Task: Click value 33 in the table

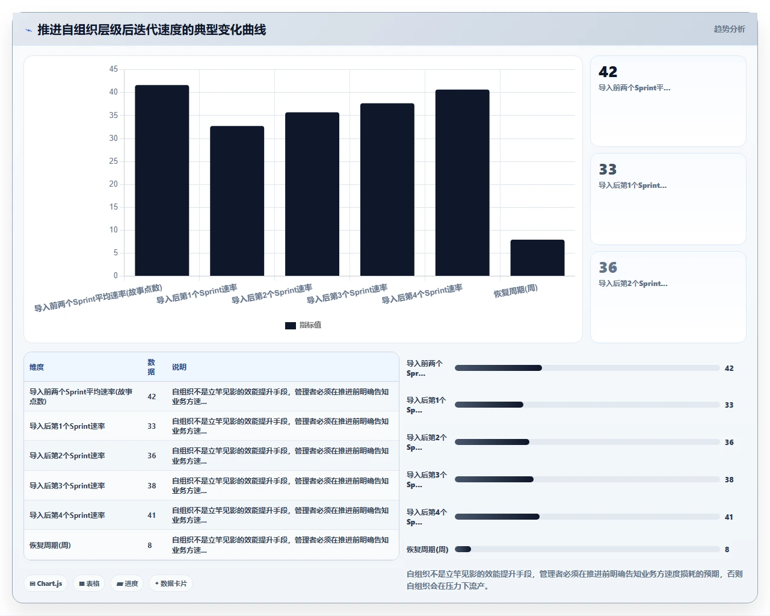Action: pos(152,426)
